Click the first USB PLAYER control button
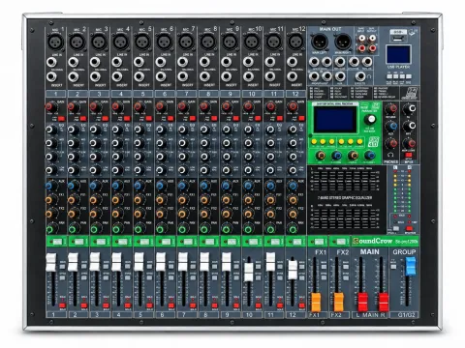This screenshot has height=348, width=465. click(389, 76)
